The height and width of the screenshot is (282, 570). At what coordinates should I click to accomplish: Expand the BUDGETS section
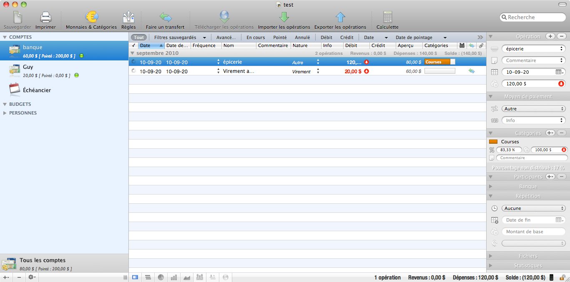click(x=5, y=104)
